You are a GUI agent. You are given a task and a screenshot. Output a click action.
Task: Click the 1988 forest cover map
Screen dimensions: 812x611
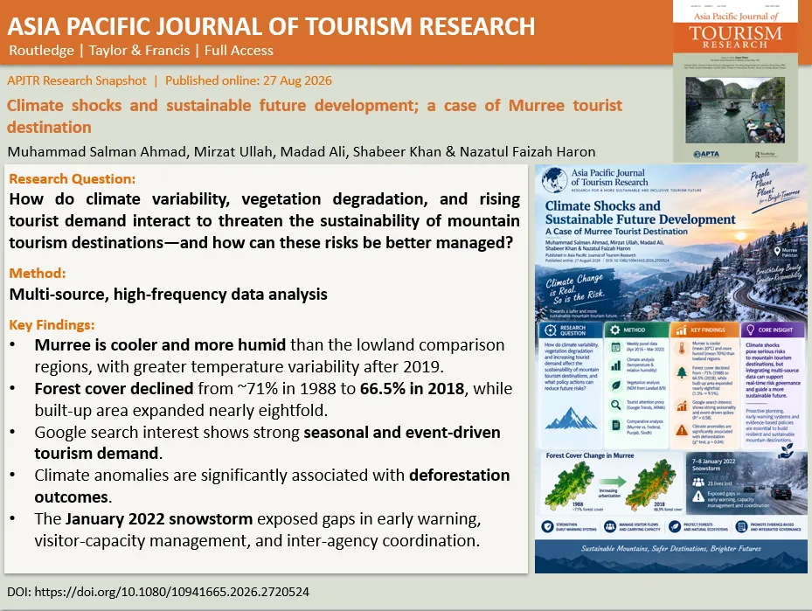pyautogui.click(x=569, y=484)
